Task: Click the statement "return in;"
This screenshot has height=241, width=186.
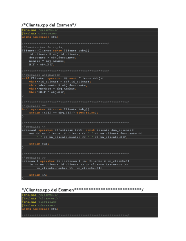Action: click(38, 175)
